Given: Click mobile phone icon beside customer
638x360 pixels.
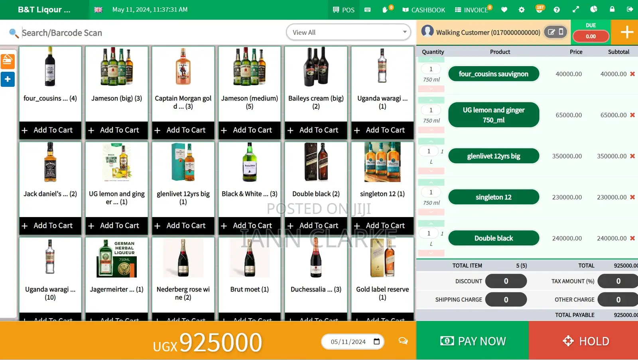Looking at the screenshot, I should (561, 32).
